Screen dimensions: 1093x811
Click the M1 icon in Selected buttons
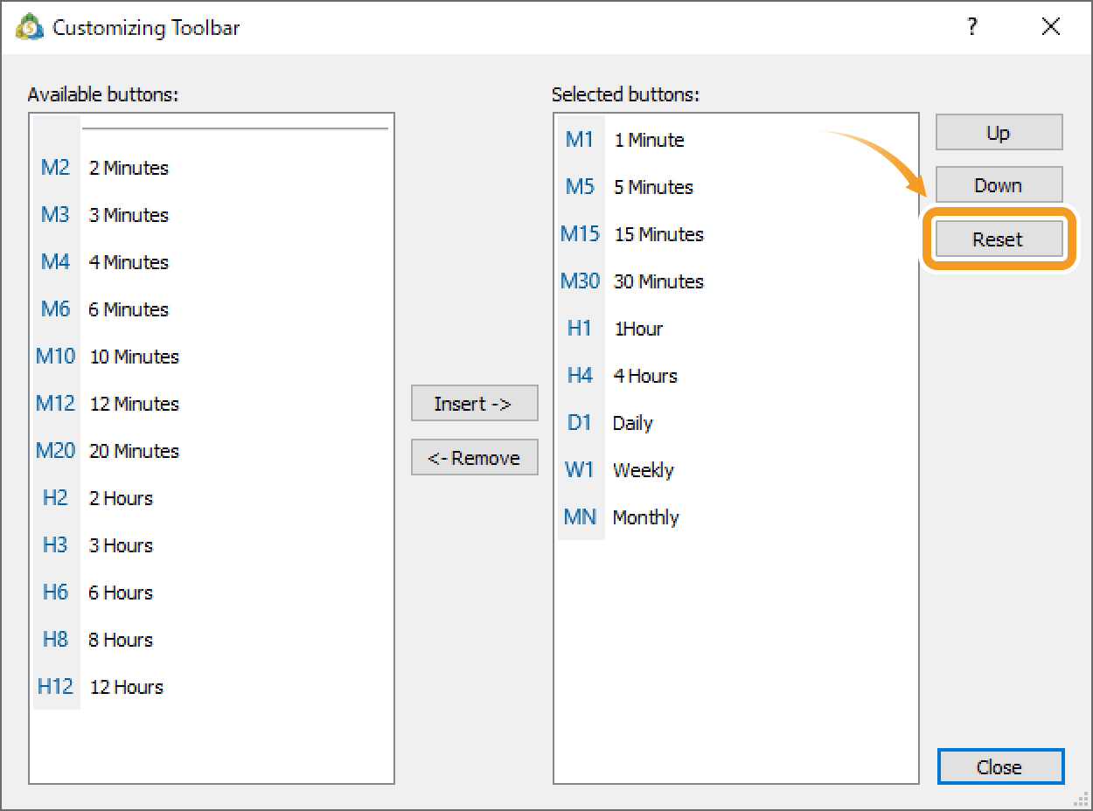pyautogui.click(x=580, y=140)
